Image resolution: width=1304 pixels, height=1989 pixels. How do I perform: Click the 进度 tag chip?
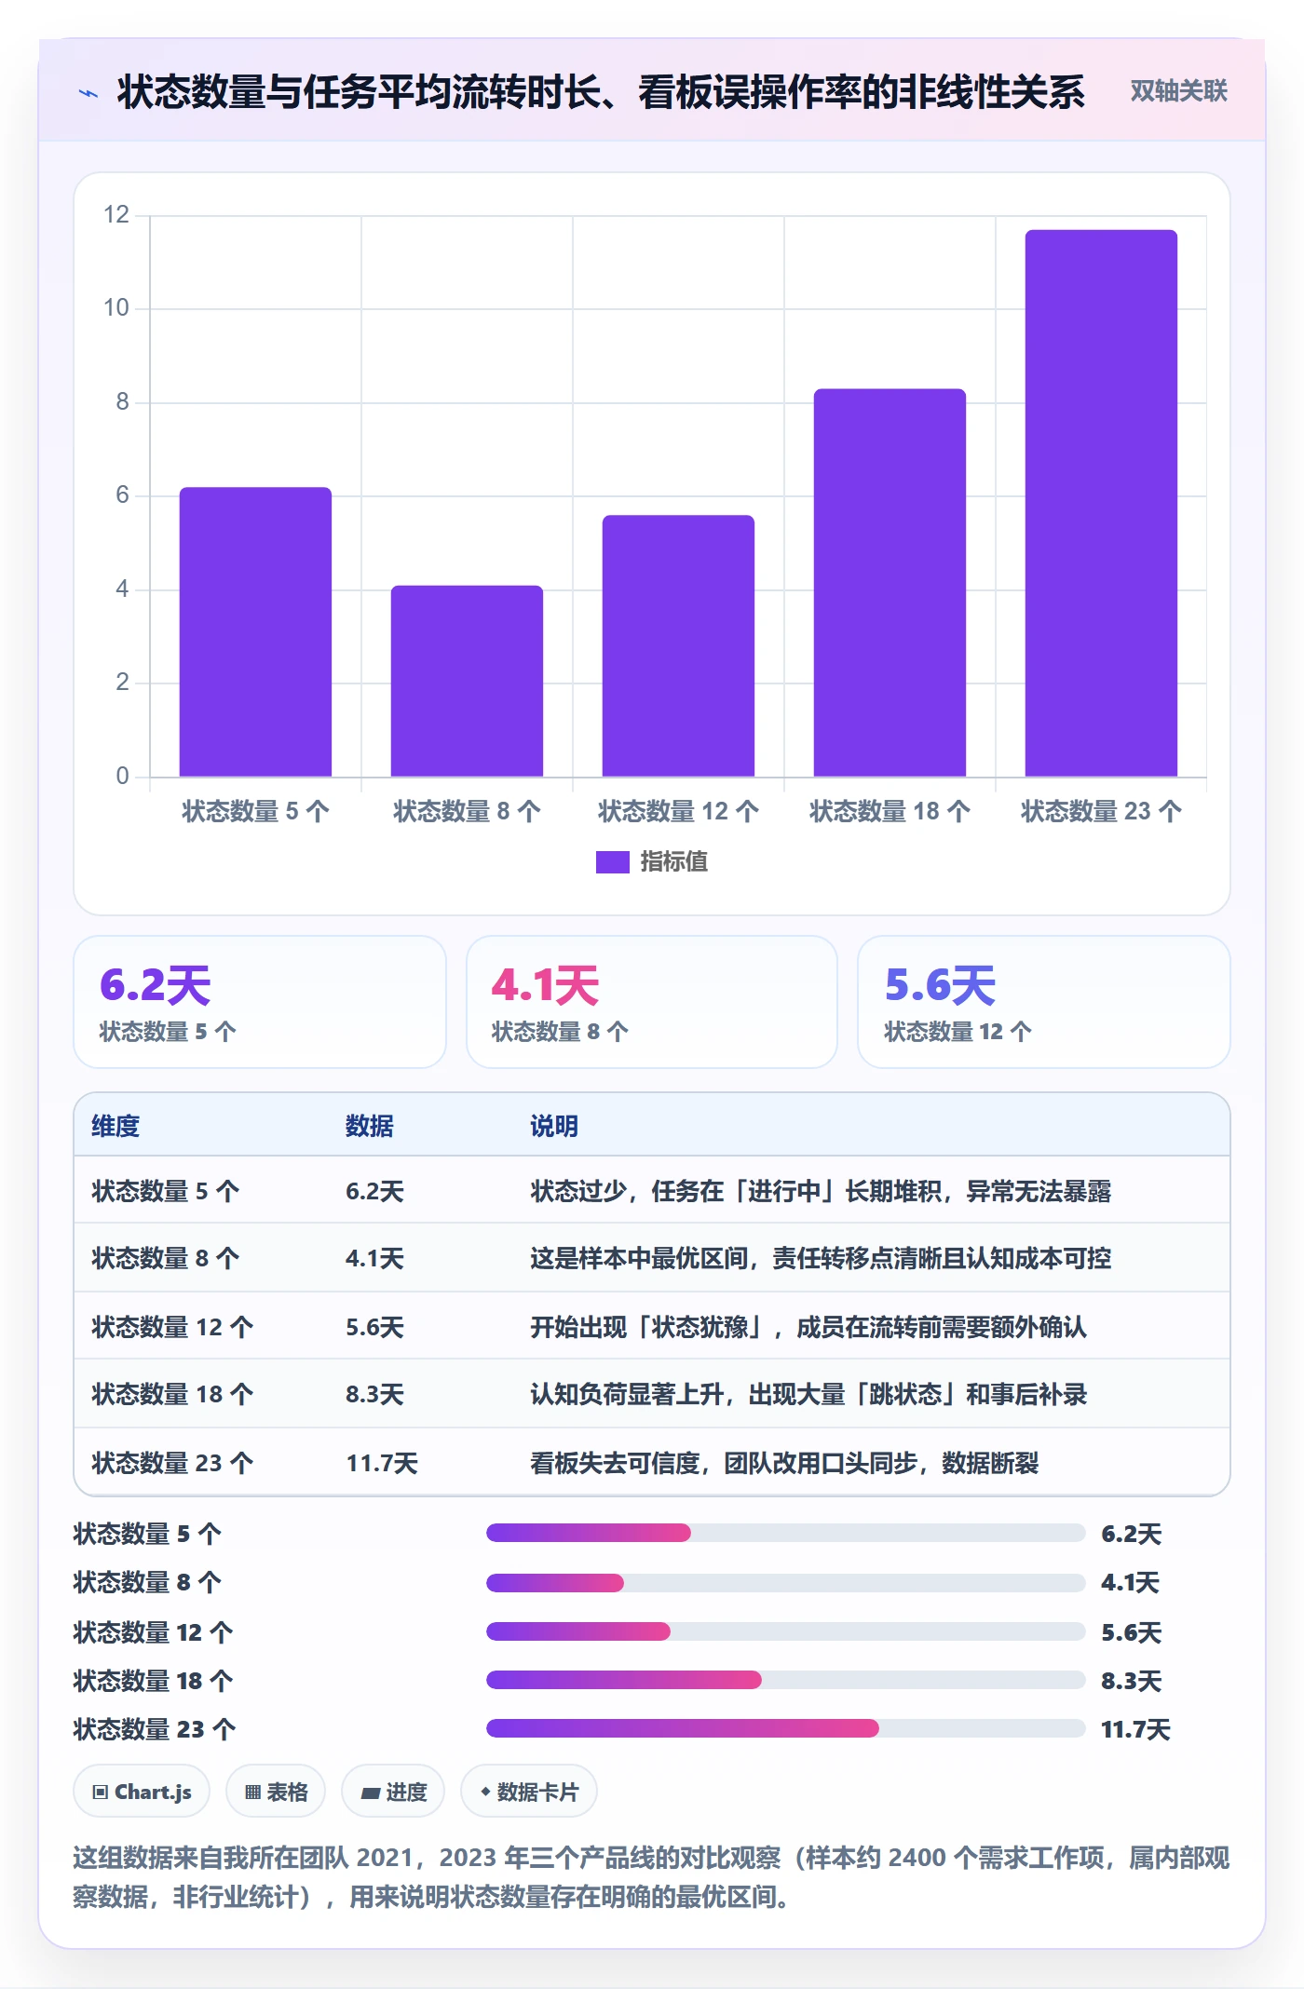[x=393, y=1792]
